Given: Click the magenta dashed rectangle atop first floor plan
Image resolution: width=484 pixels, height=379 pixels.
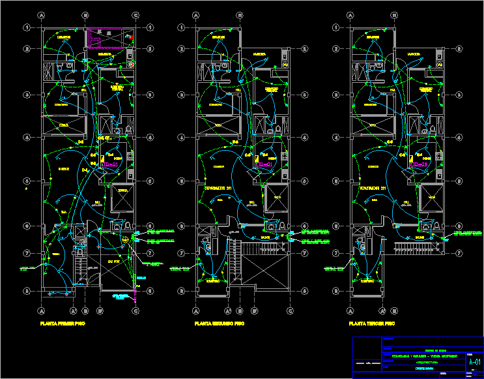Looking at the screenshot, I should (x=106, y=38).
